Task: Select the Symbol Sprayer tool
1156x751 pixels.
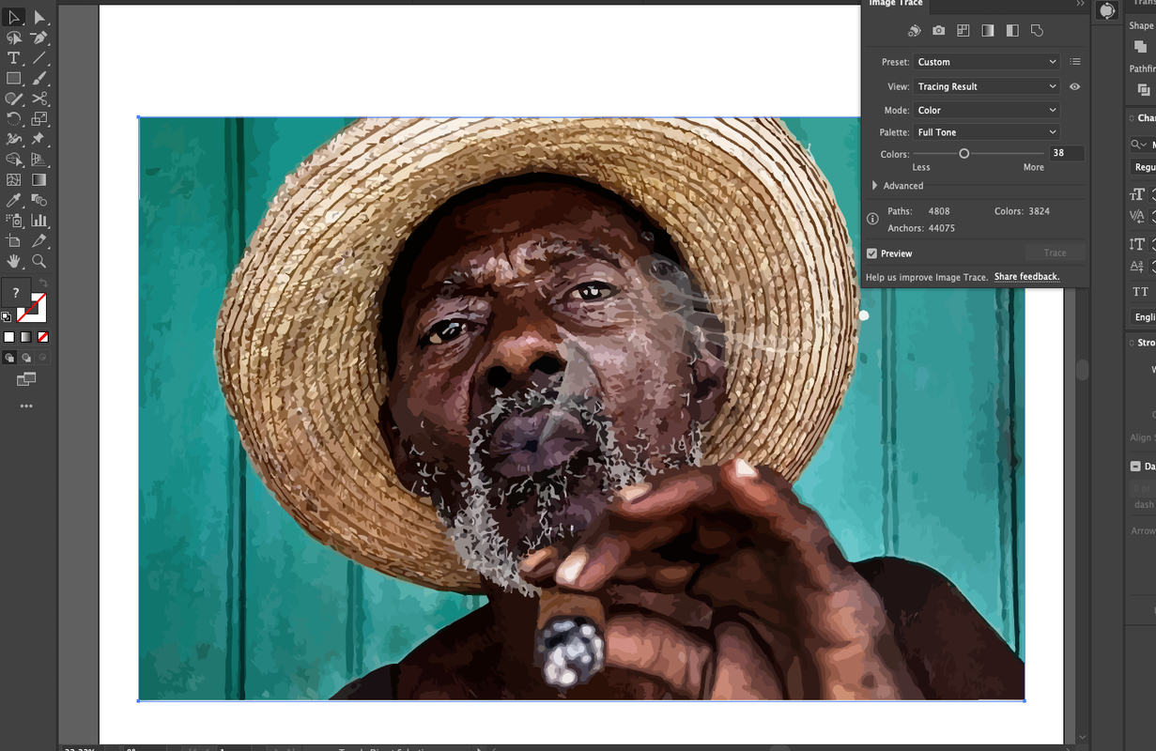Action: [14, 221]
